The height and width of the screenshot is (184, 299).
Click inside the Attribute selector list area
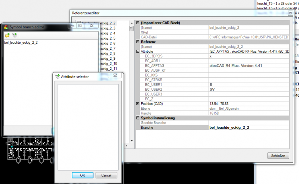[x=88, y=127]
